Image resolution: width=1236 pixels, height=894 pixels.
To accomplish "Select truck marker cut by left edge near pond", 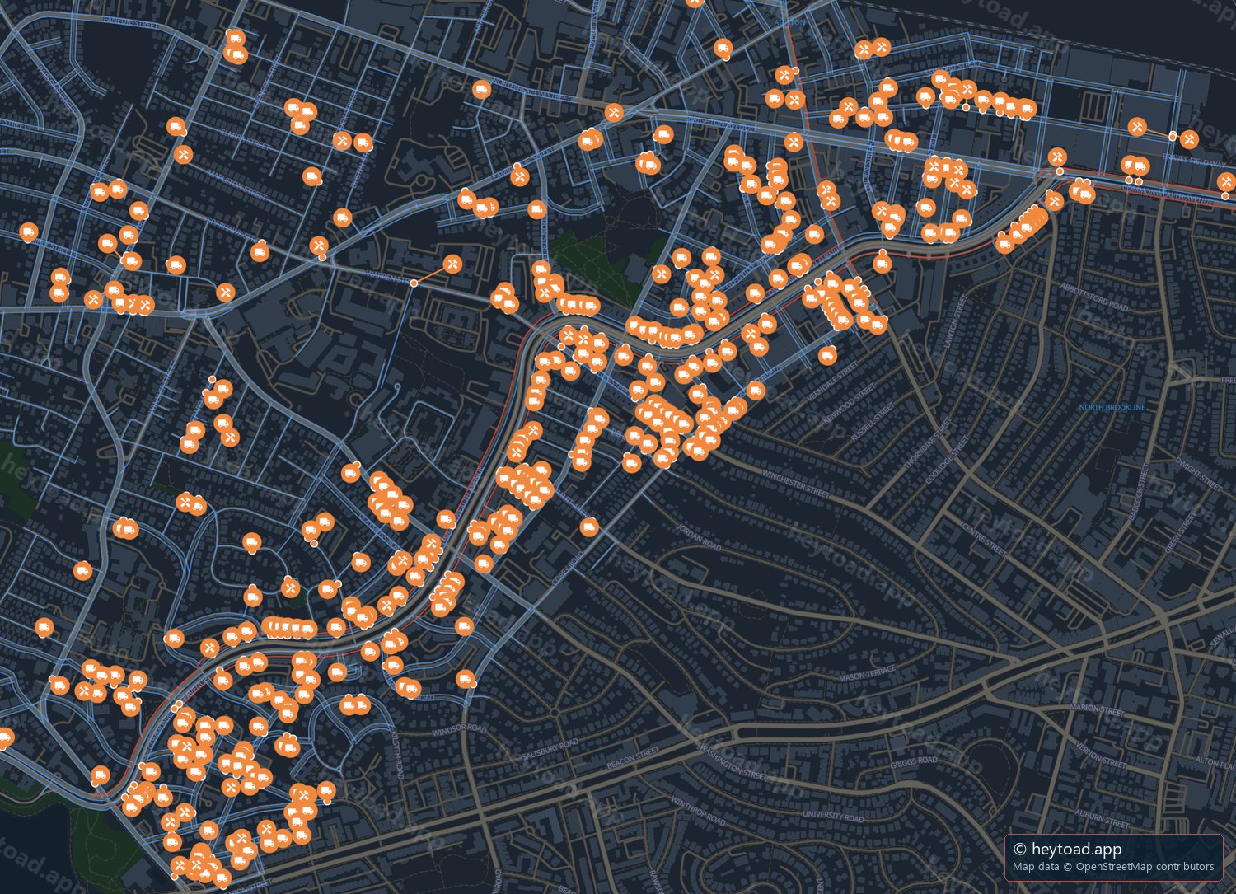I will coord(4,737).
